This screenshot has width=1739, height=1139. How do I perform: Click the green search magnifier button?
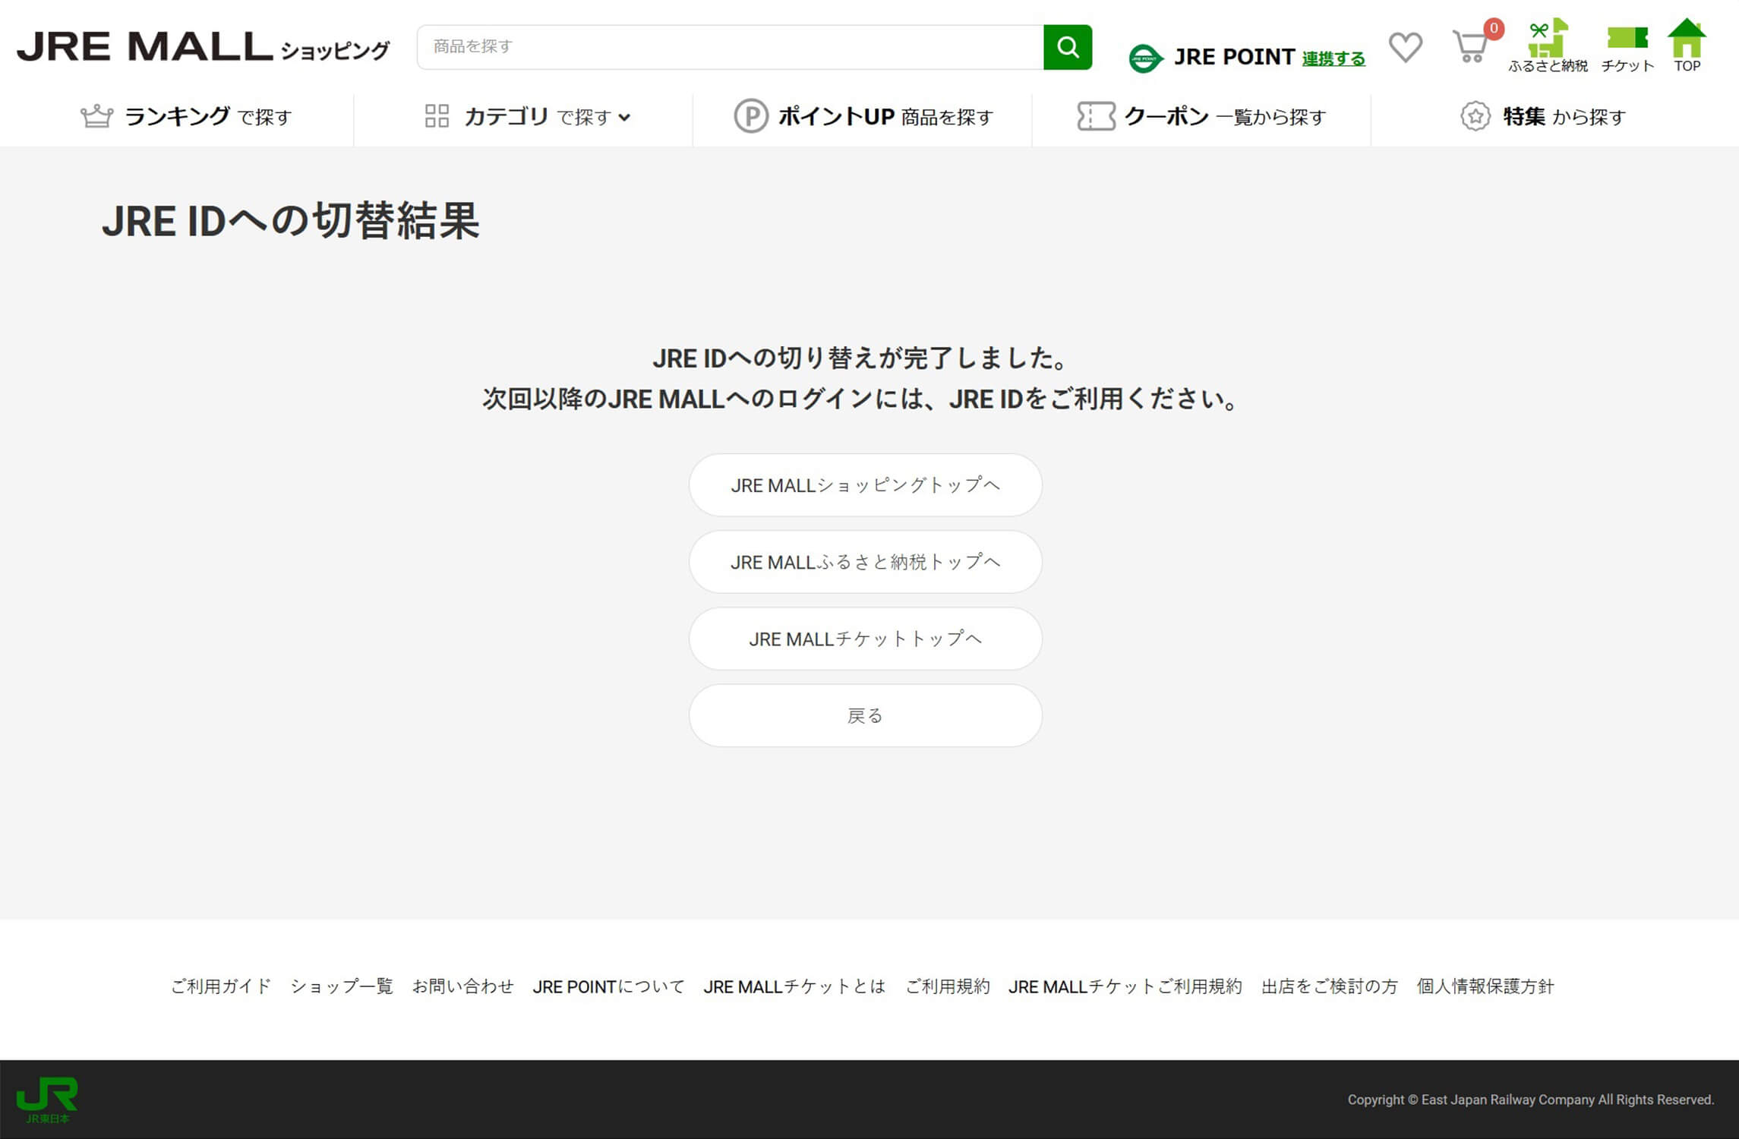click(1067, 47)
